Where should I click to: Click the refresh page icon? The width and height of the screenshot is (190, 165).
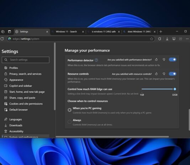pos(2,39)
